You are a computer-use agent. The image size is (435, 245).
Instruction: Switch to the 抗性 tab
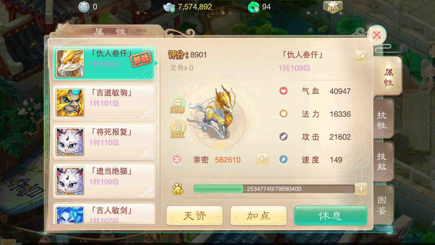(383, 120)
